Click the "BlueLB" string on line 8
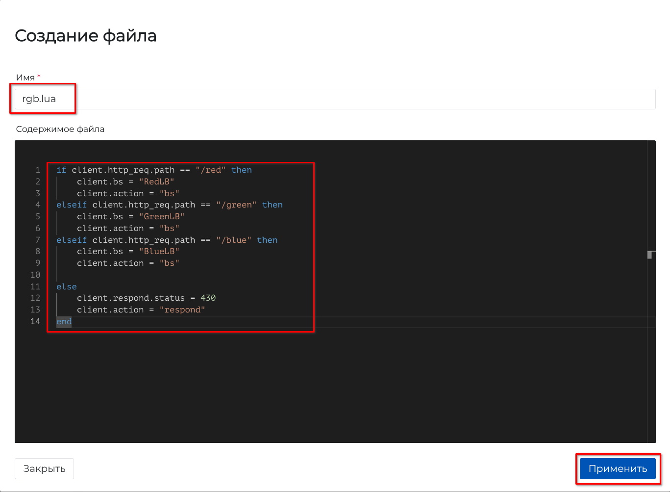Image resolution: width=670 pixels, height=492 pixels. [x=159, y=251]
